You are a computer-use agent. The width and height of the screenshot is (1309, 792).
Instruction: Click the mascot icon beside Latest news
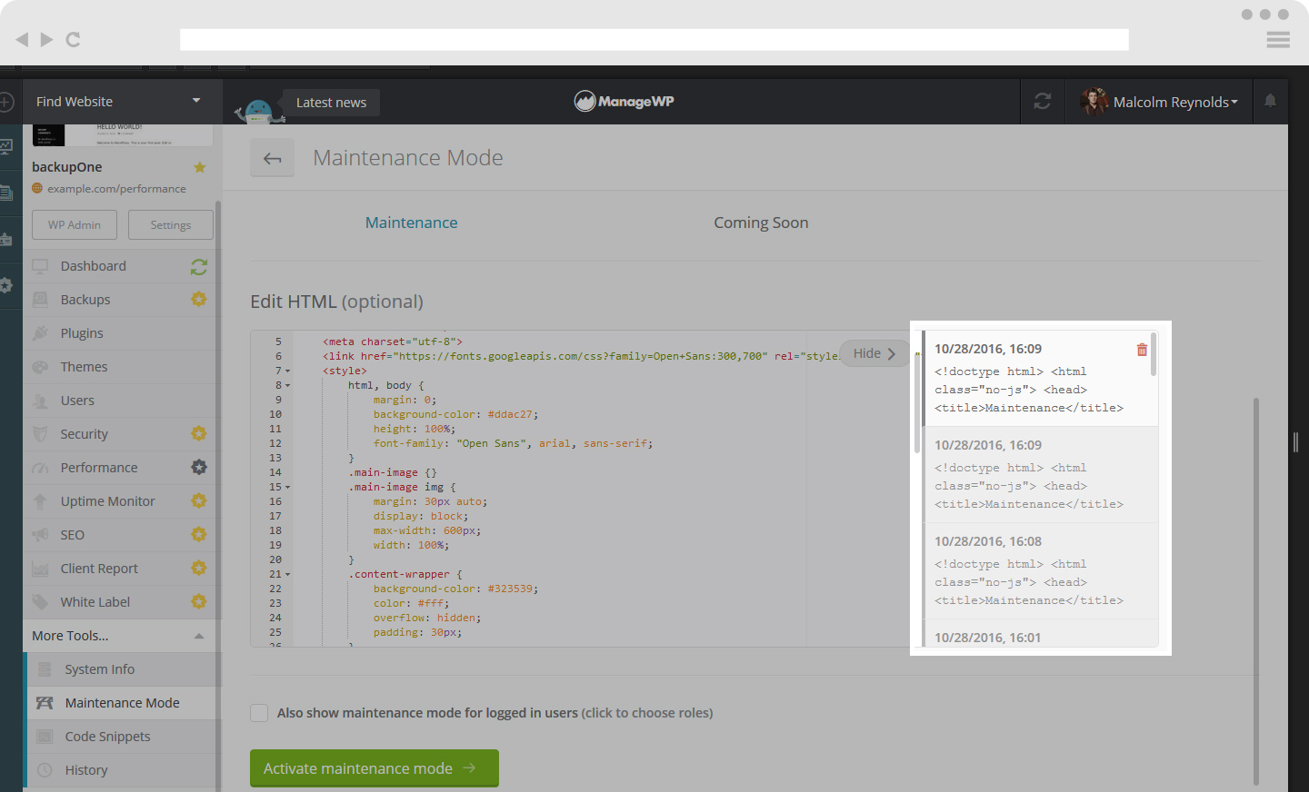pos(257,111)
